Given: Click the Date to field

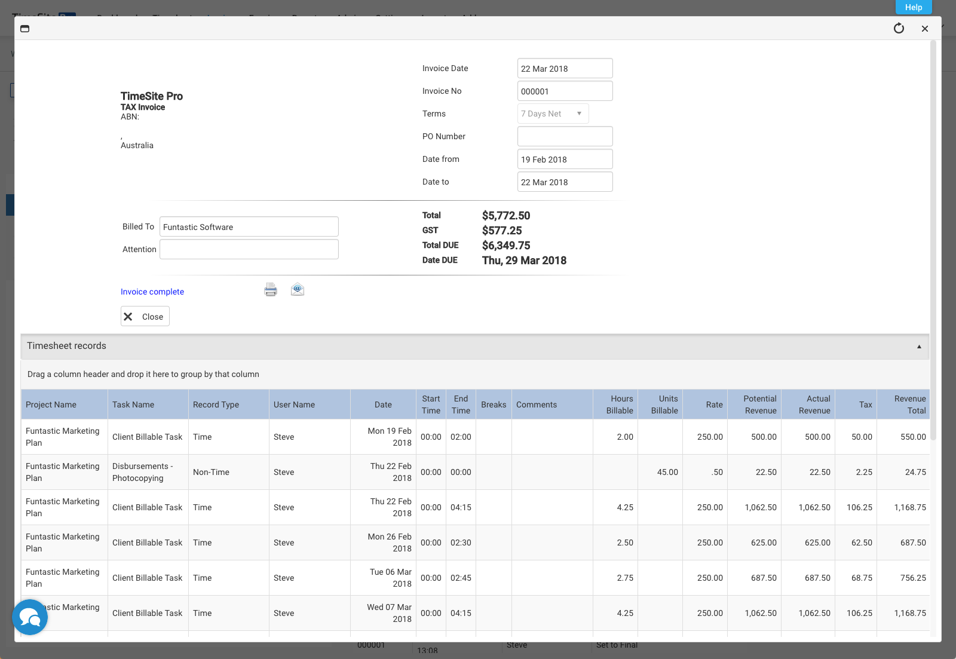Looking at the screenshot, I should coord(565,182).
